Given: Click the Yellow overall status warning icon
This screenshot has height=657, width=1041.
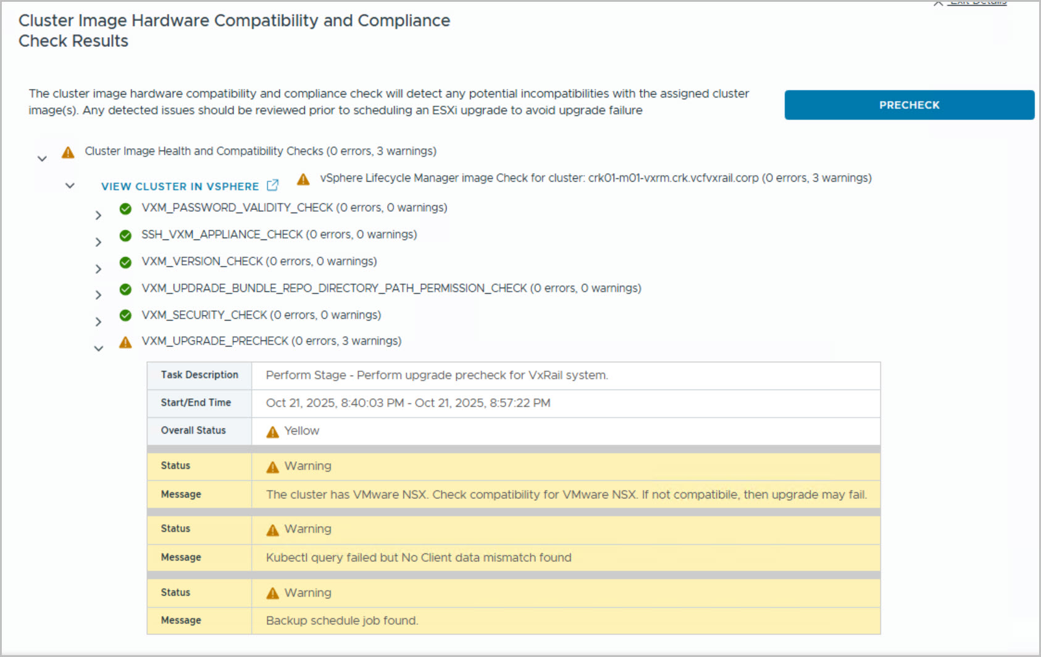Looking at the screenshot, I should [272, 432].
